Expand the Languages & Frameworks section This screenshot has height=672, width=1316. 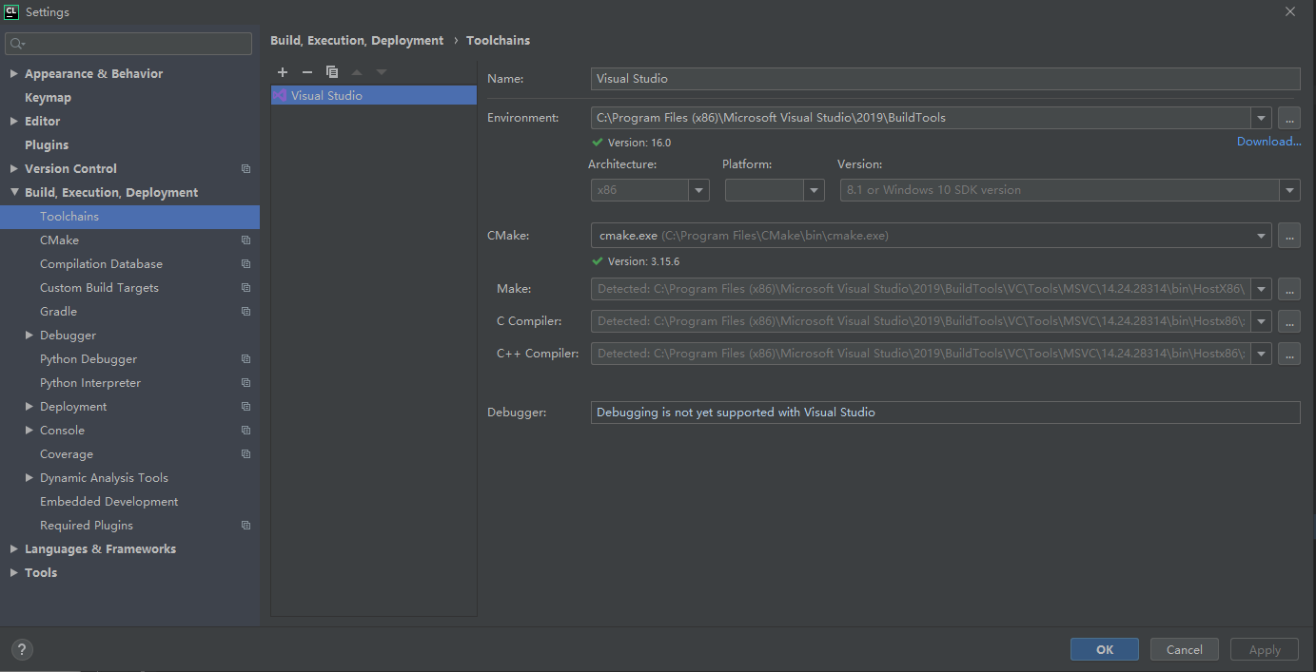[x=13, y=548]
